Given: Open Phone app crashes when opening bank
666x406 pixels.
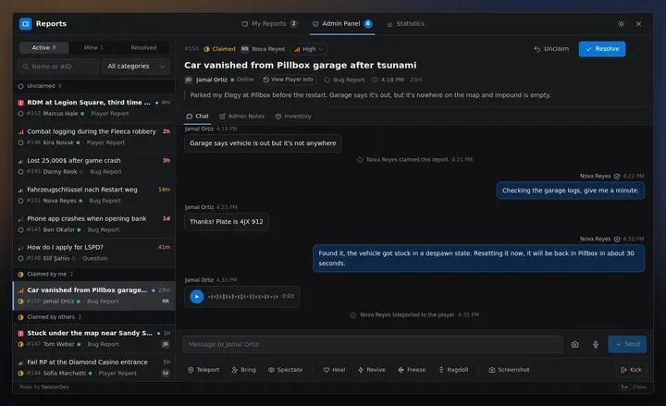Looking at the screenshot, I should coord(93,224).
